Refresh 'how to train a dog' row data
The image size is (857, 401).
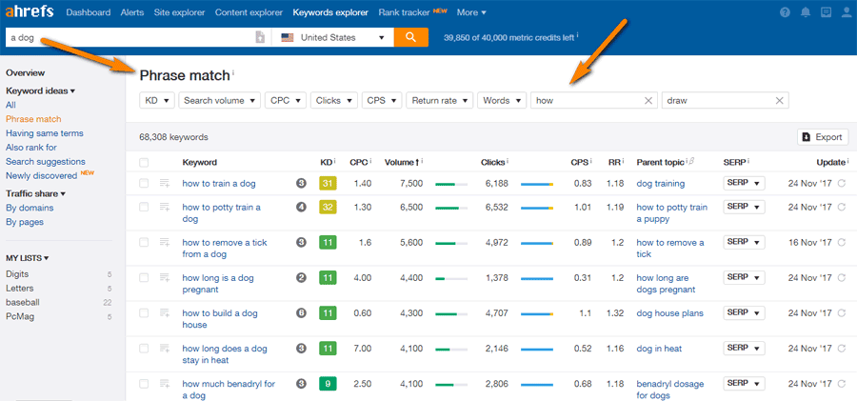[841, 183]
